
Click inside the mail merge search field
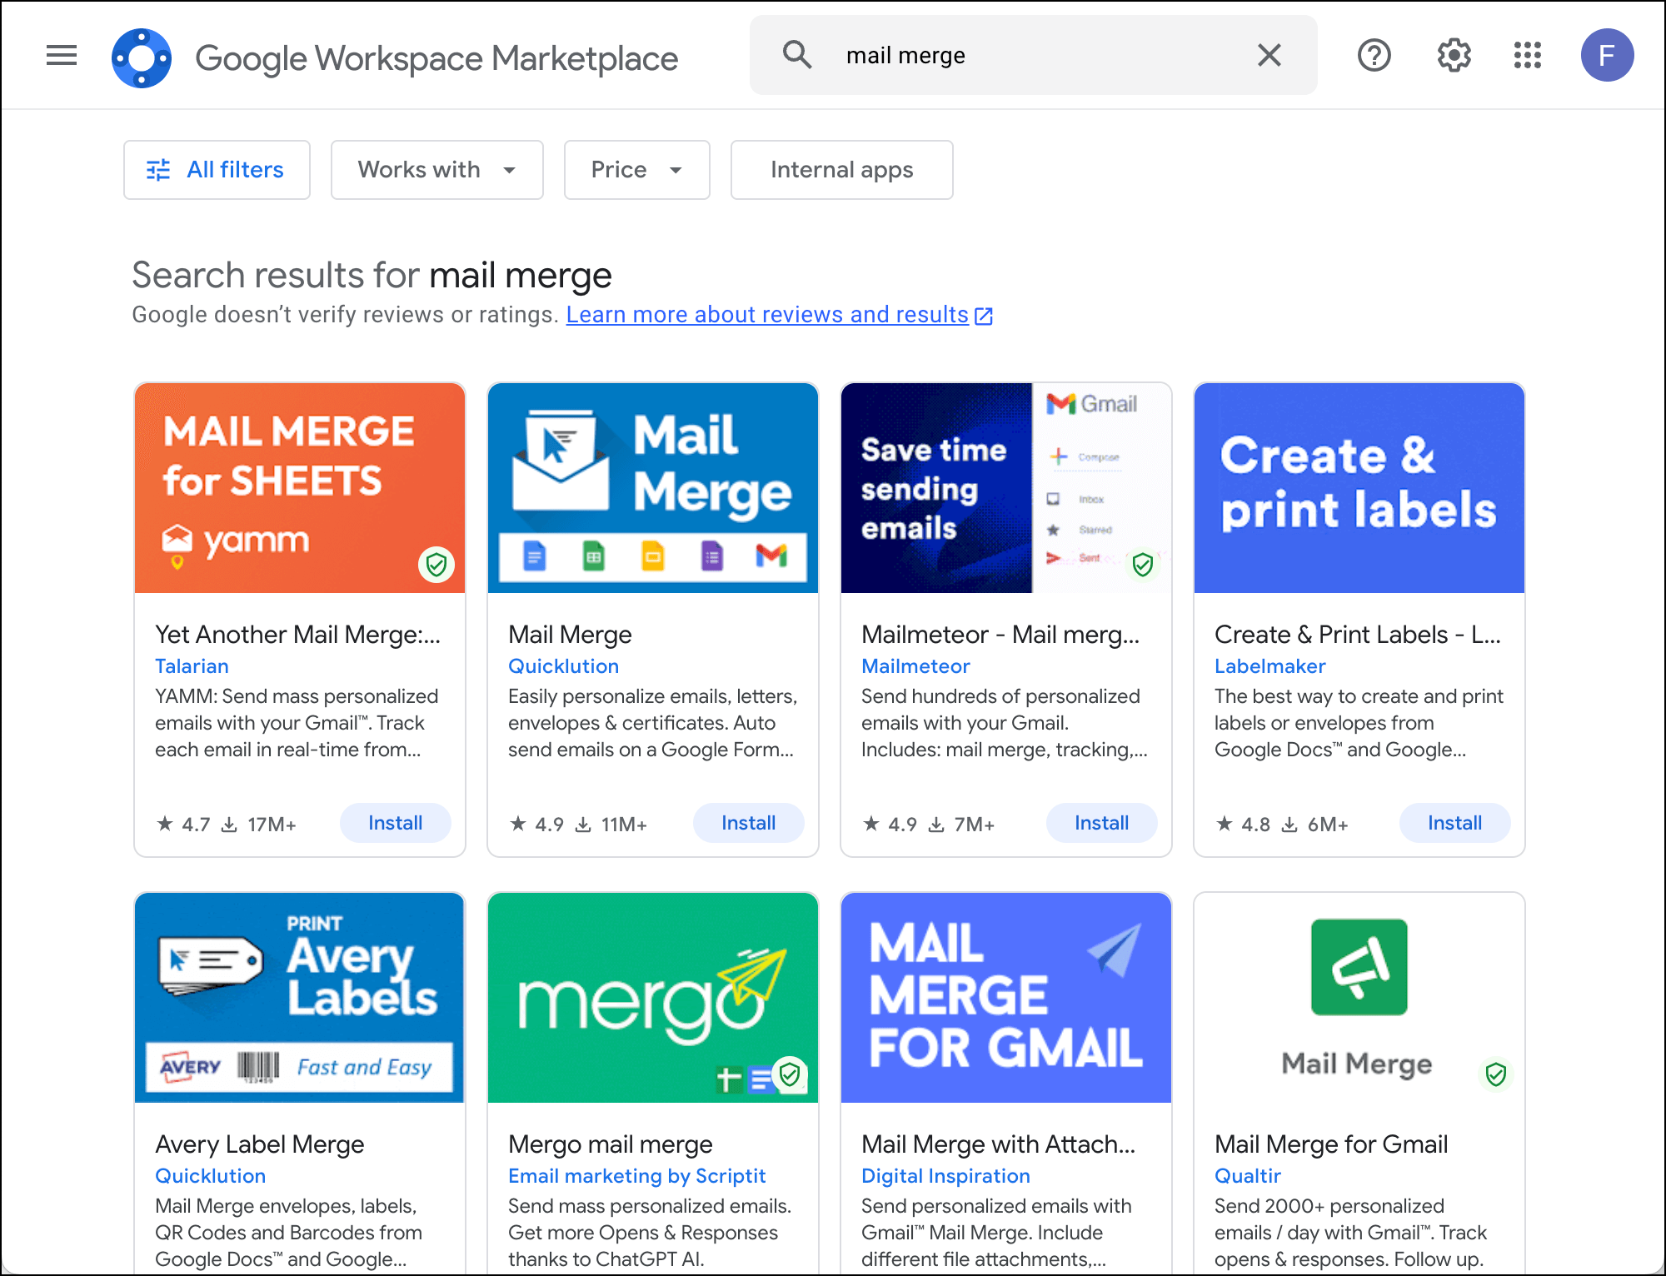(1033, 55)
